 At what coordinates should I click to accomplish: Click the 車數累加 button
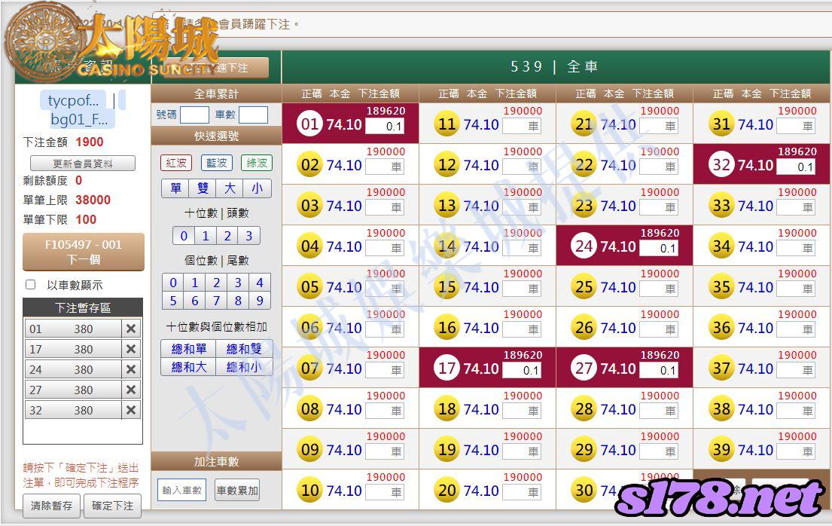(x=237, y=491)
